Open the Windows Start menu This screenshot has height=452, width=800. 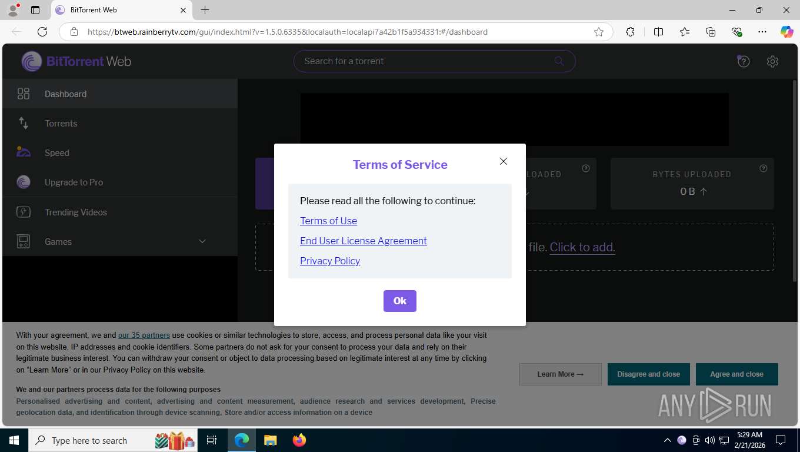tap(14, 440)
